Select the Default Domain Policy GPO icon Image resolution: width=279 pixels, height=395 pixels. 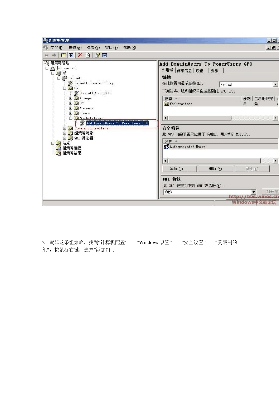pos(70,83)
